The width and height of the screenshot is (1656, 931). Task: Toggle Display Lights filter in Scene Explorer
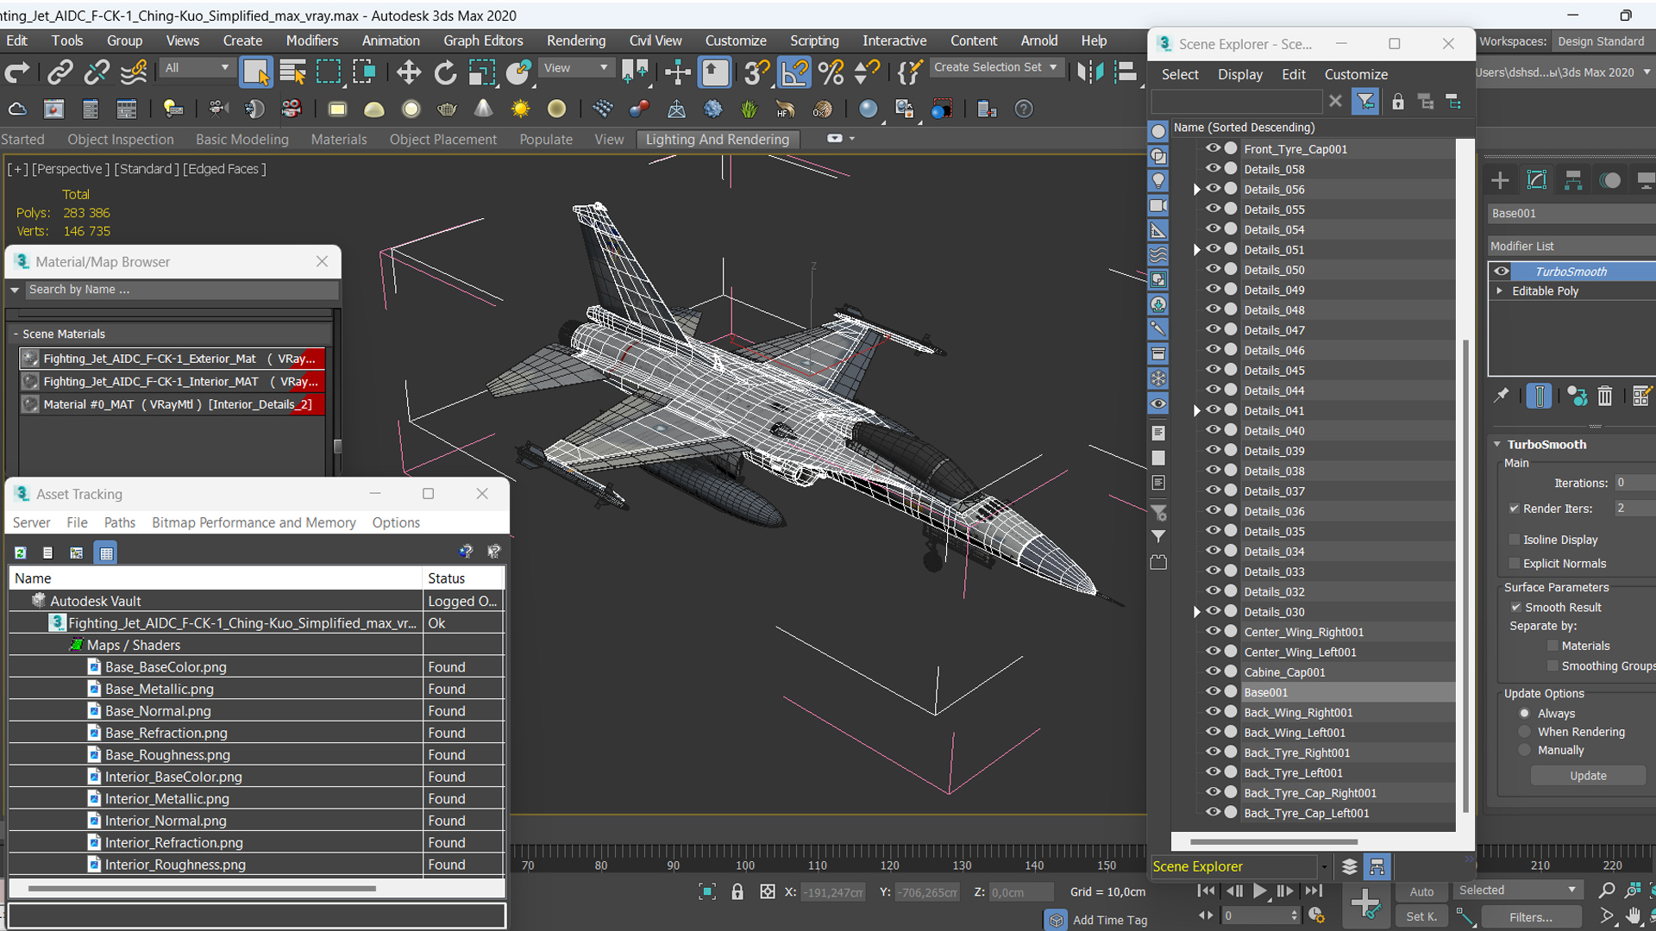1158,181
